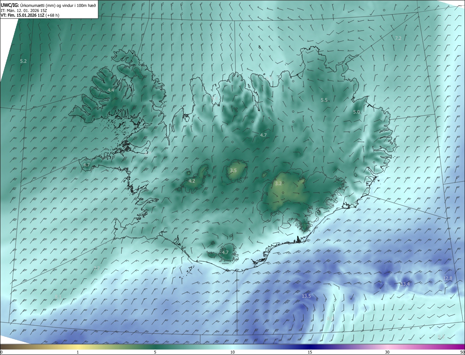
Task: Select the 7.2 value label offshore
Action: [x=398, y=38]
